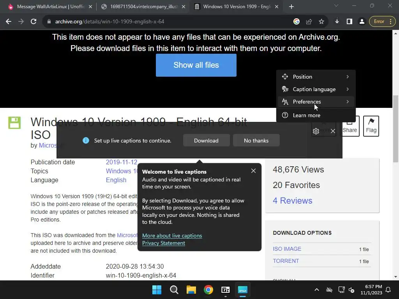Click the green floppy disk software icon
Screen dimensions: 399x299
pos(14,123)
